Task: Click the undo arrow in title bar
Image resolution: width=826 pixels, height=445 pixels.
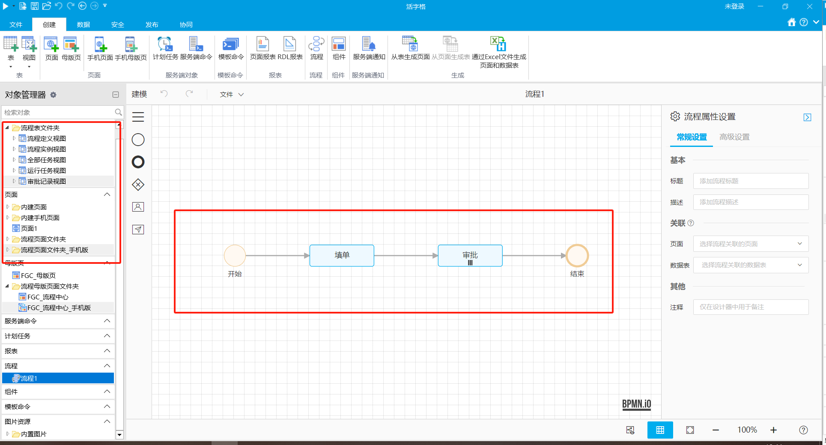Action: pos(59,6)
